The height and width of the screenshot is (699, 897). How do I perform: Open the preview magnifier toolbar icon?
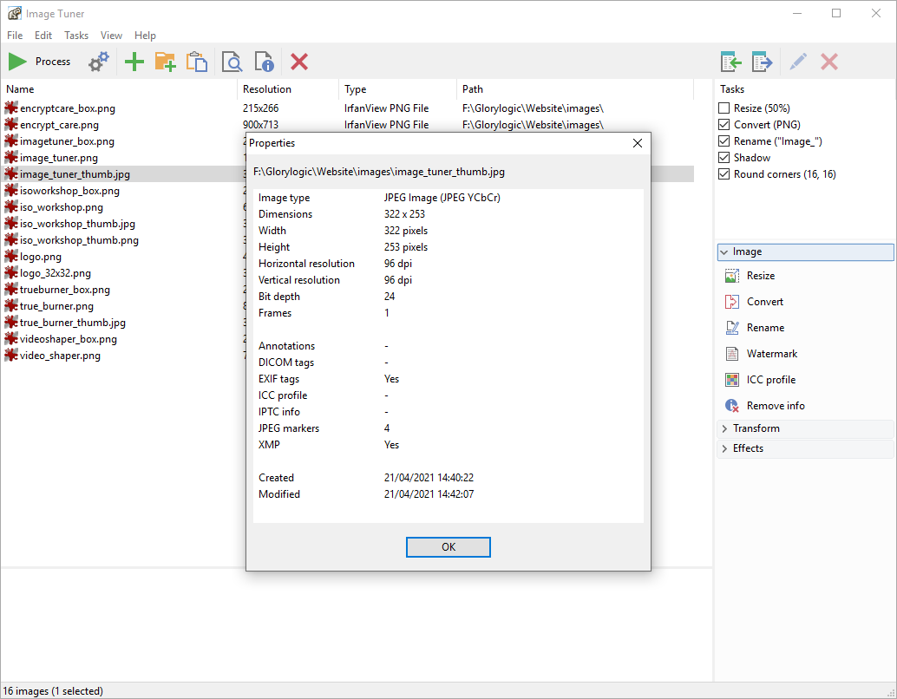point(232,62)
